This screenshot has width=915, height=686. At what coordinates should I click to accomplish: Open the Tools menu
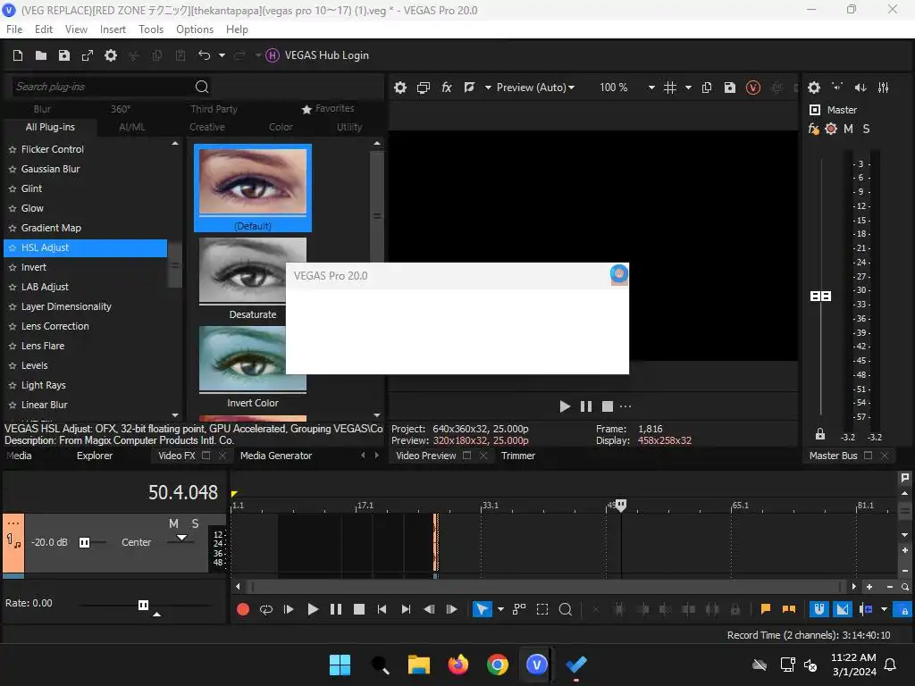(x=151, y=29)
